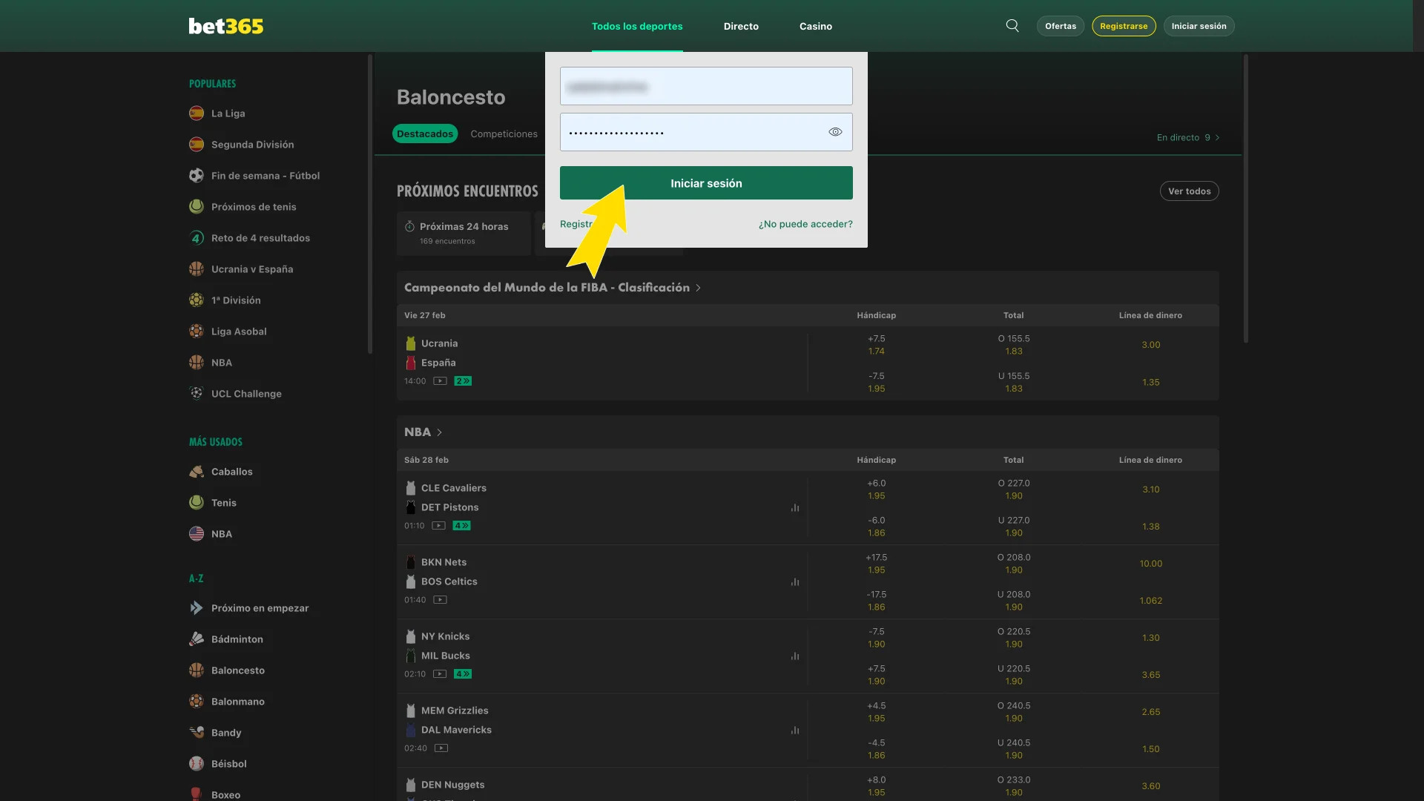The image size is (1424, 801).
Task: Click the Boxeo glove icon
Action: (x=196, y=794)
